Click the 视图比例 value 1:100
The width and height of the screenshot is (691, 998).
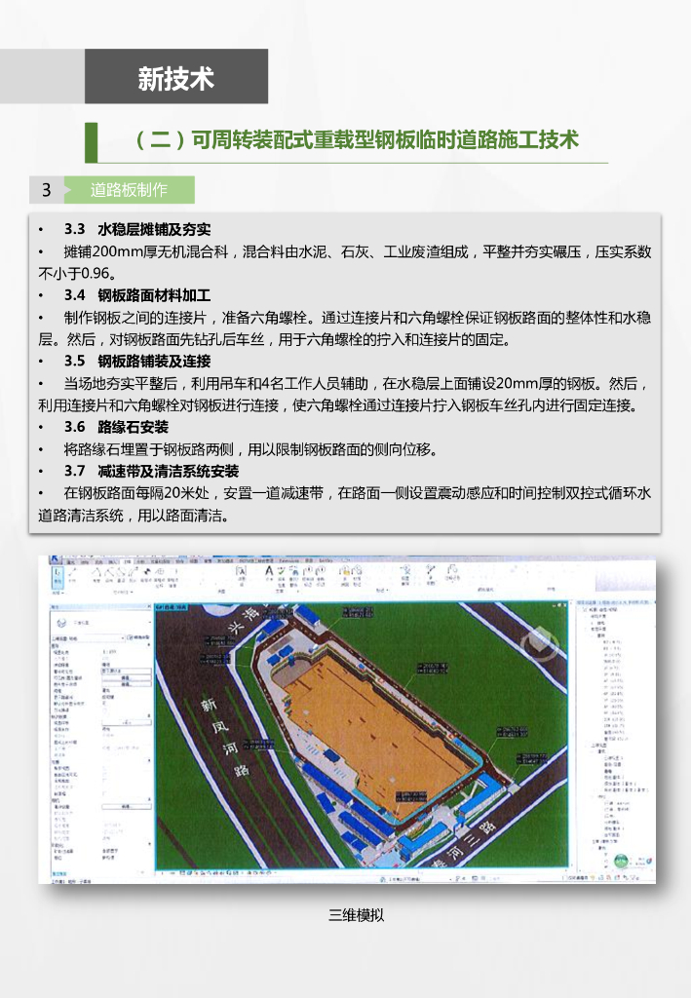(109, 652)
